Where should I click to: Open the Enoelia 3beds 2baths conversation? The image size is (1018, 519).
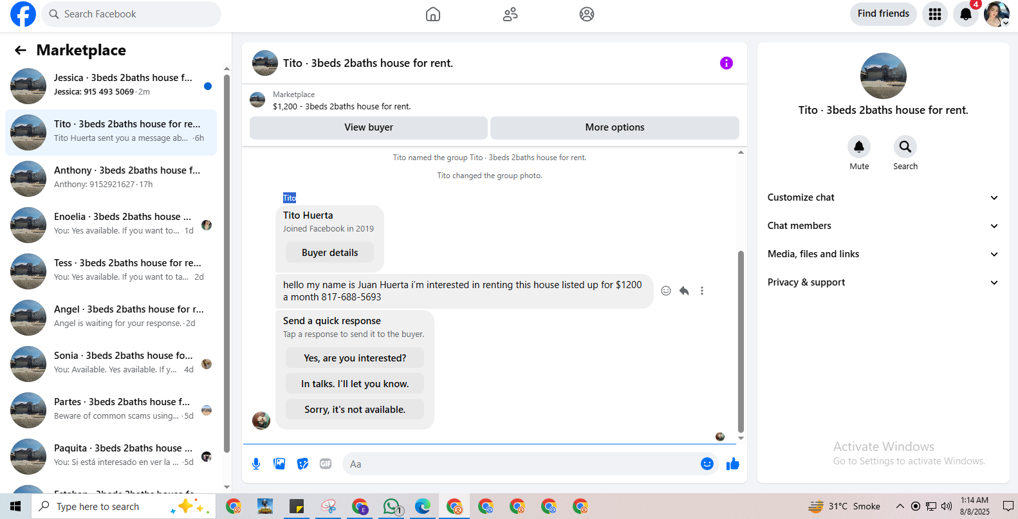111,225
